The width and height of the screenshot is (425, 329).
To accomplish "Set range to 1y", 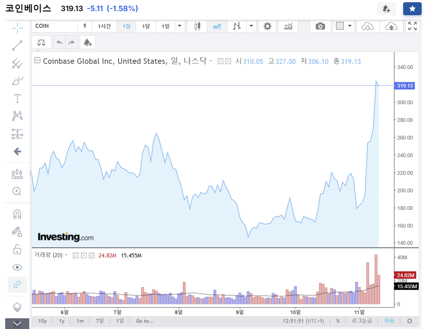I will click(x=62, y=321).
